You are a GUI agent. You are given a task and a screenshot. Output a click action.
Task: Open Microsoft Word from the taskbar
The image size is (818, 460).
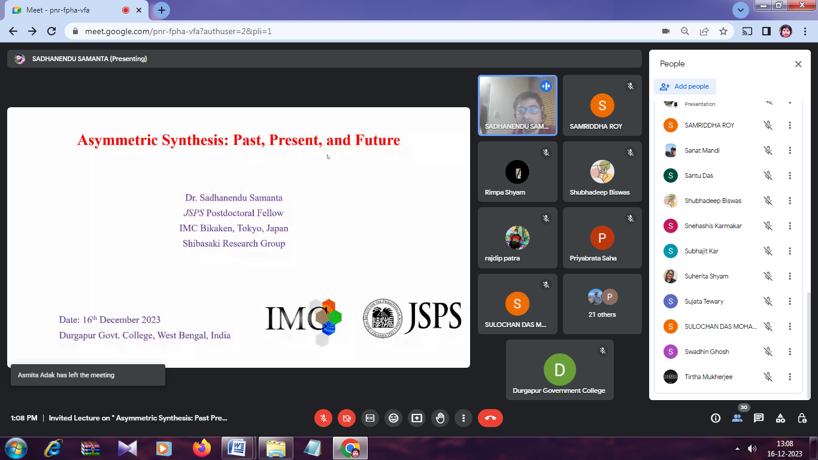click(x=237, y=448)
